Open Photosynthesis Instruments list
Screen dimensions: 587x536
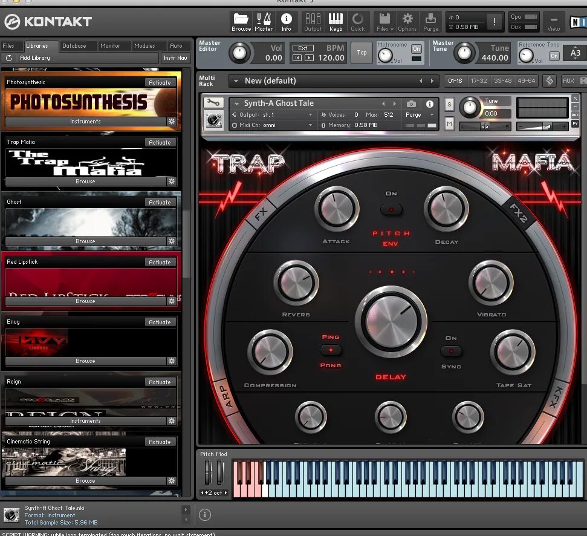tap(85, 122)
